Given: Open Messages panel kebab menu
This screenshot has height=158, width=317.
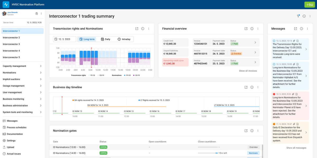Looking at the screenshot, I should pos(307,29).
